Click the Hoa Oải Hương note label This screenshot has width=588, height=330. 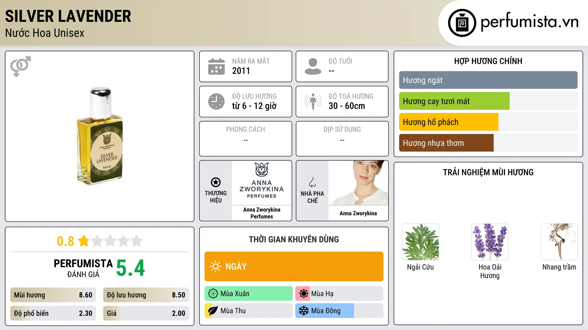tap(490, 271)
